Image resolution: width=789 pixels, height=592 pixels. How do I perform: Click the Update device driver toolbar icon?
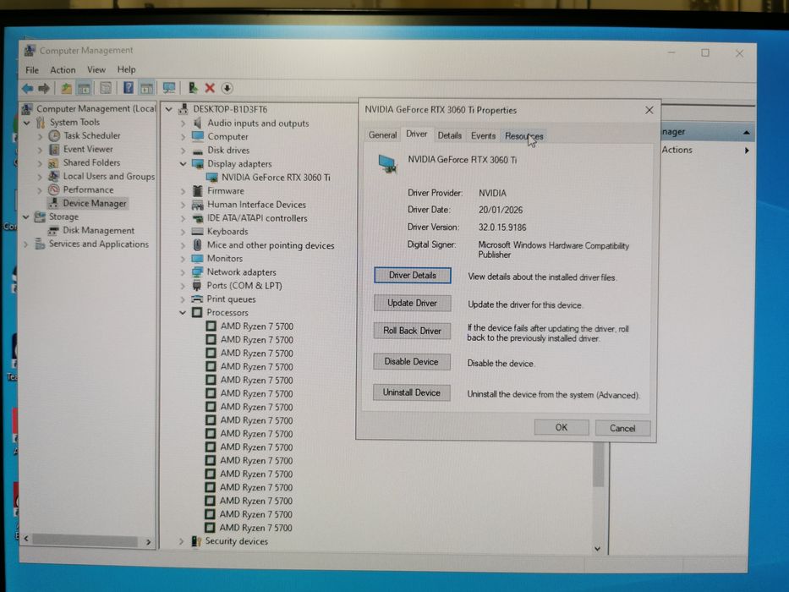[x=193, y=88]
